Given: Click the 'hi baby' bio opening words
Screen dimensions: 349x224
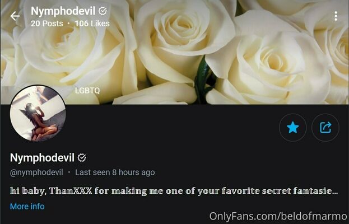Looking at the screenshot, I should tap(28, 191).
